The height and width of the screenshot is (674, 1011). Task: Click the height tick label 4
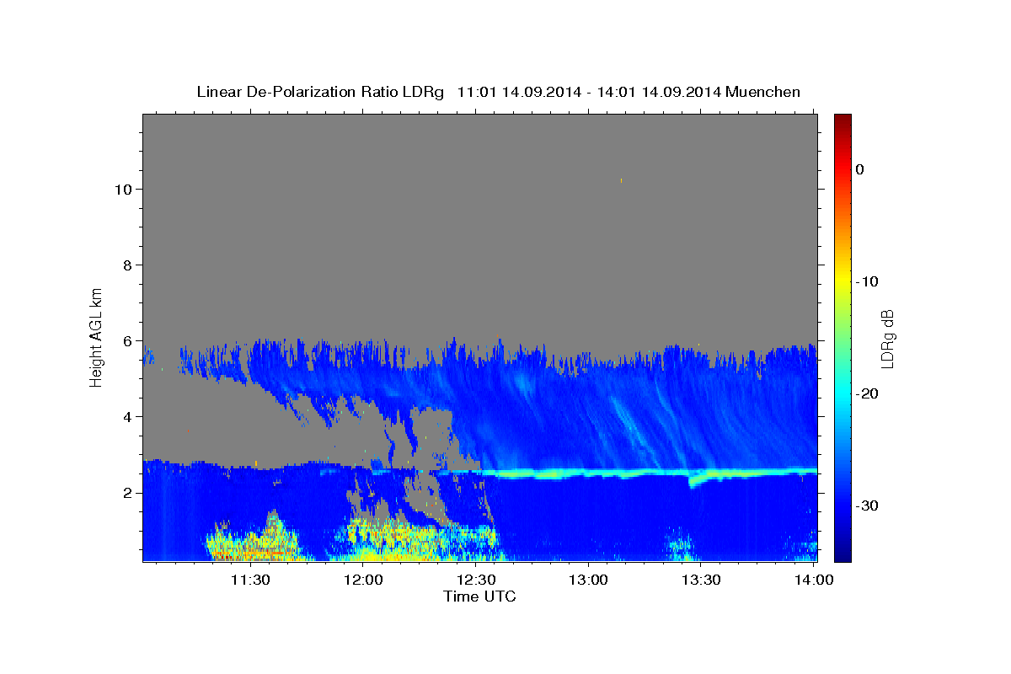click(x=126, y=416)
